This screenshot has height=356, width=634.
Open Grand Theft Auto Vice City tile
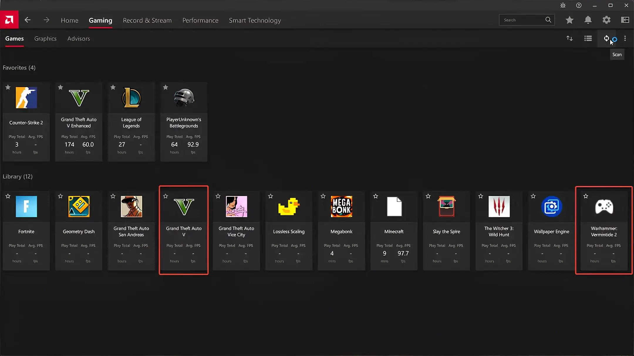tap(236, 231)
